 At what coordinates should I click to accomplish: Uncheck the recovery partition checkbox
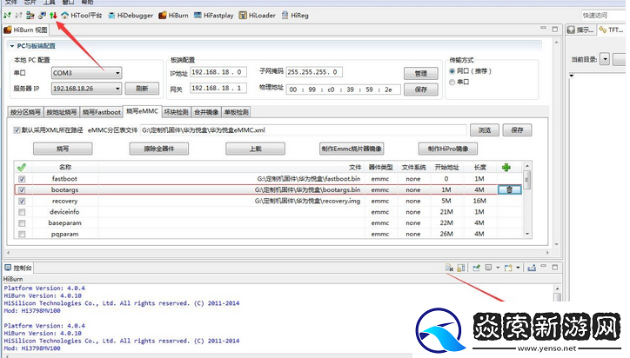(x=22, y=201)
